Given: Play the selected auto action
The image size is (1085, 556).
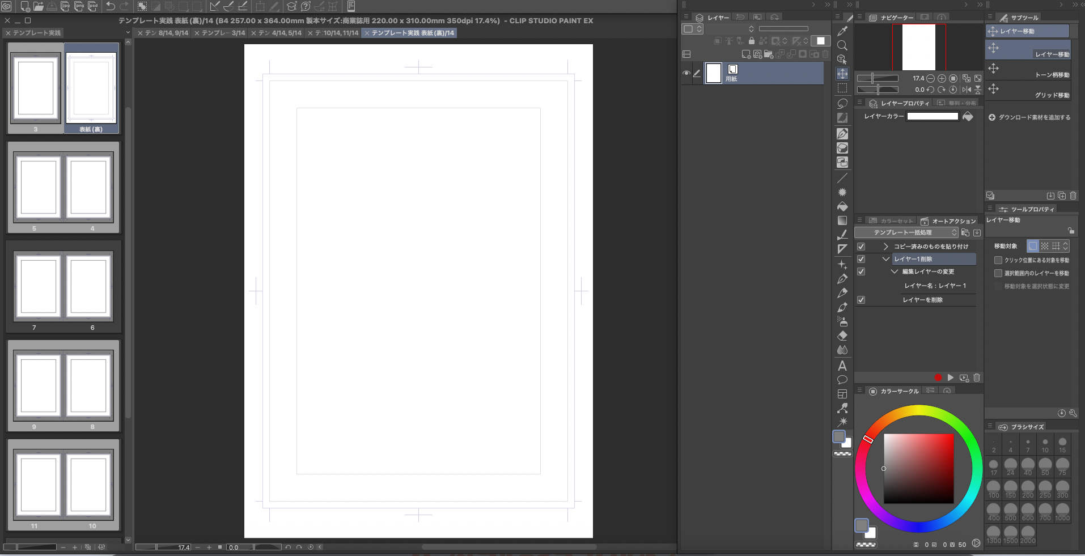Looking at the screenshot, I should coord(951,377).
